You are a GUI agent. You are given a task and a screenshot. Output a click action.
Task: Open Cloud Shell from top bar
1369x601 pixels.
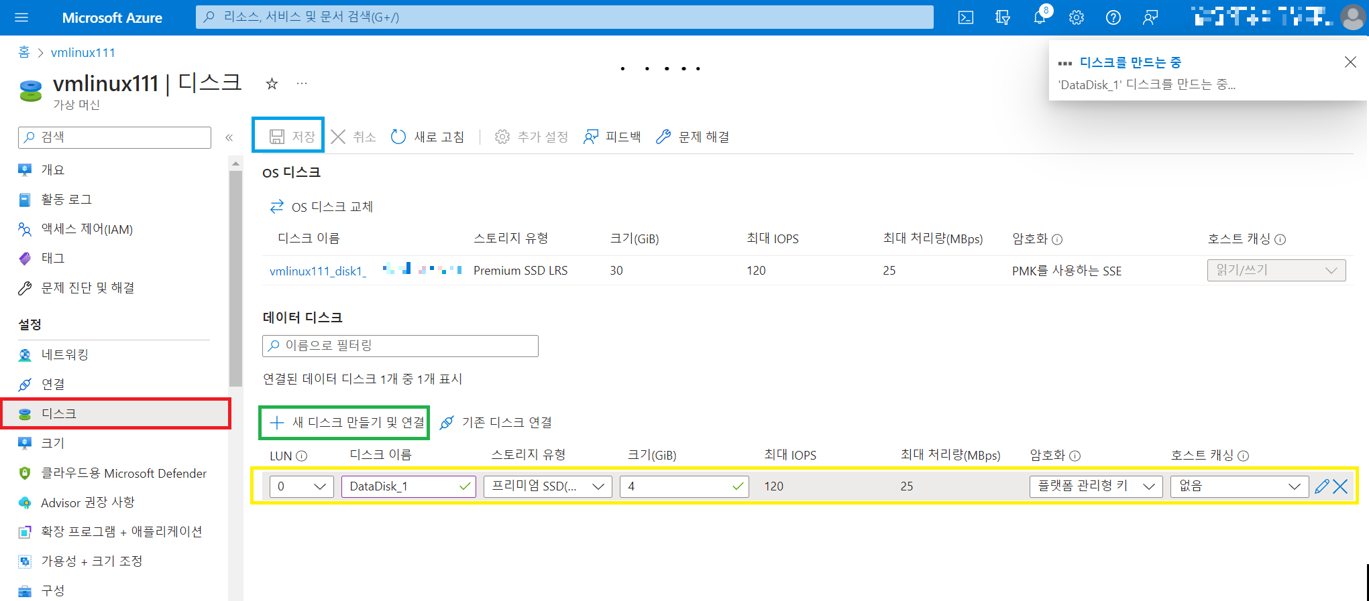[966, 17]
